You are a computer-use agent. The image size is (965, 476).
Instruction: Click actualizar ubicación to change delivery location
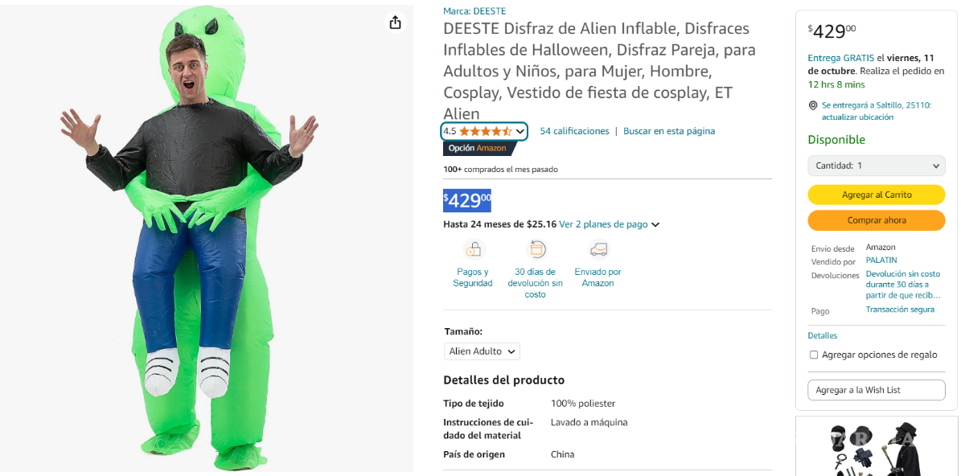857,117
